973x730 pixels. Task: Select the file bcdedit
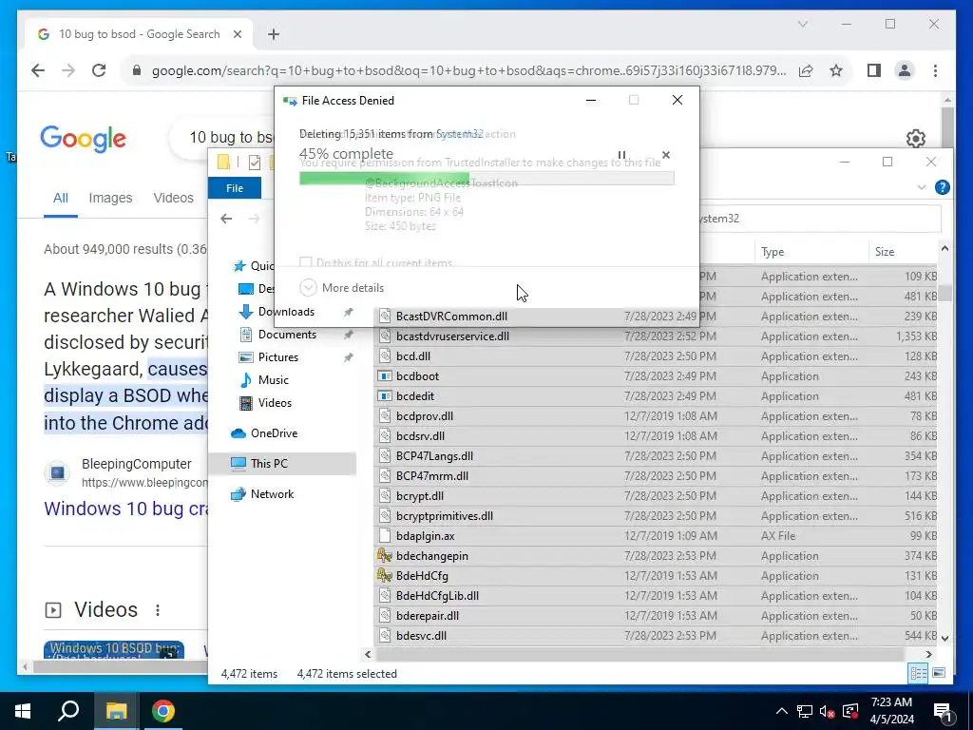(x=415, y=396)
